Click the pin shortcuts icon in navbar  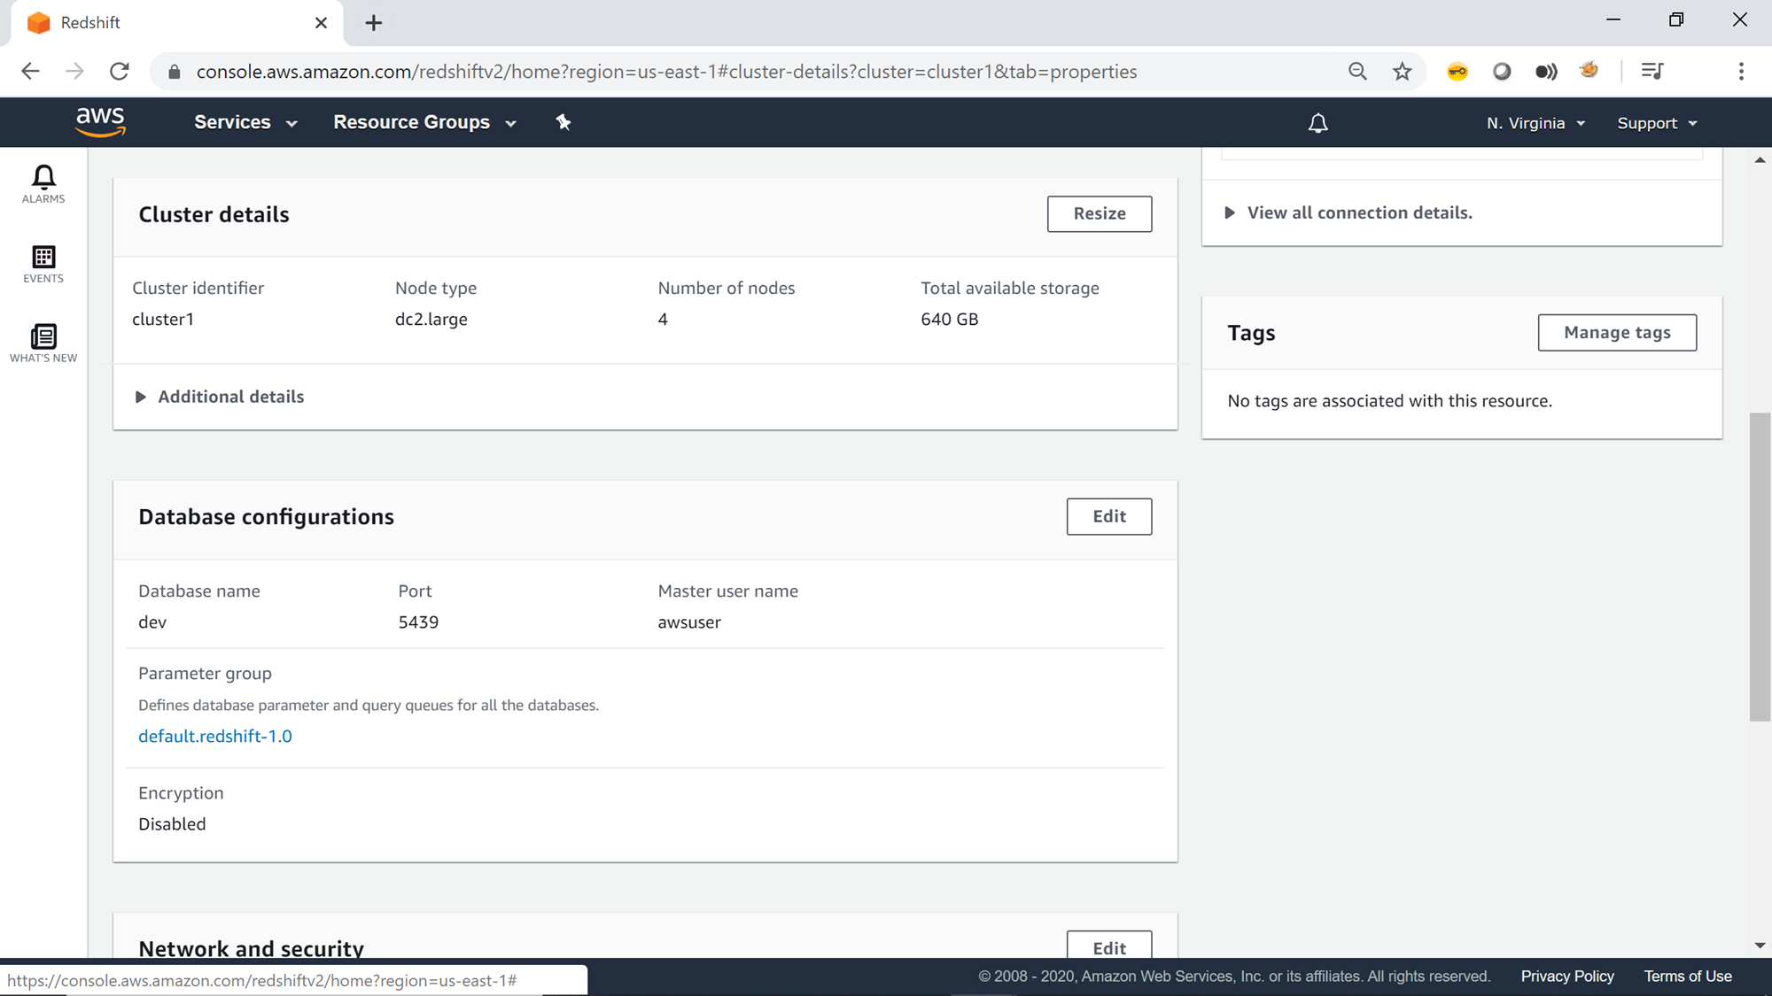point(563,122)
